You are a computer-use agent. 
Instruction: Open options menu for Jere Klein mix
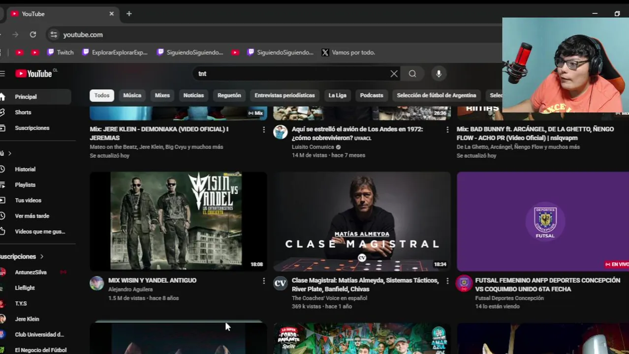(x=263, y=129)
